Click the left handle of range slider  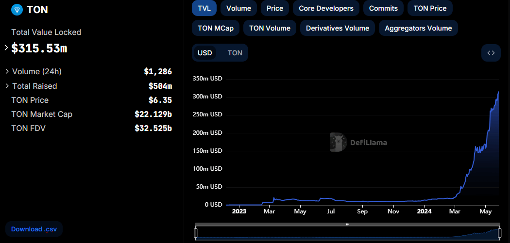coord(196,233)
